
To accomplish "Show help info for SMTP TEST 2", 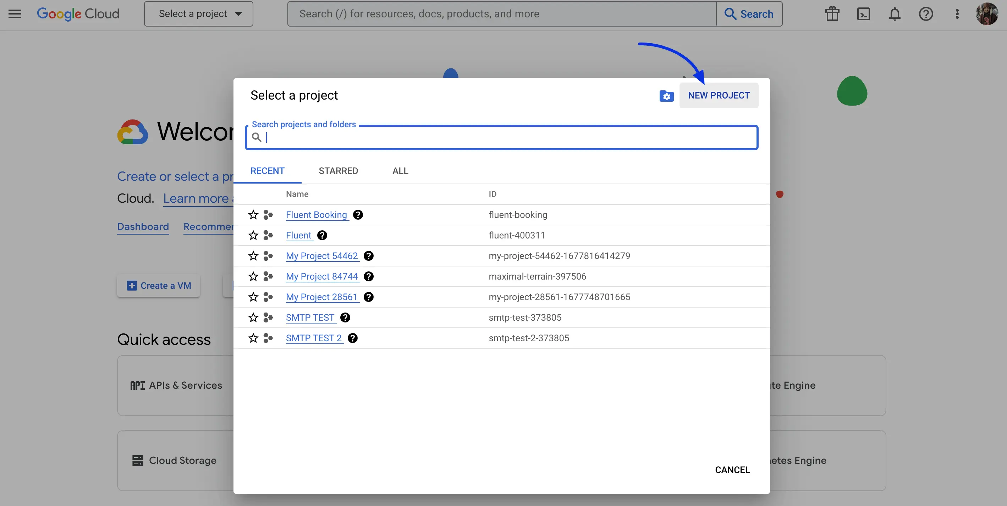I will coord(353,338).
